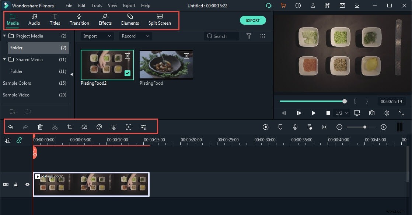
Task: Open the Import dropdown
Action: tap(97, 36)
